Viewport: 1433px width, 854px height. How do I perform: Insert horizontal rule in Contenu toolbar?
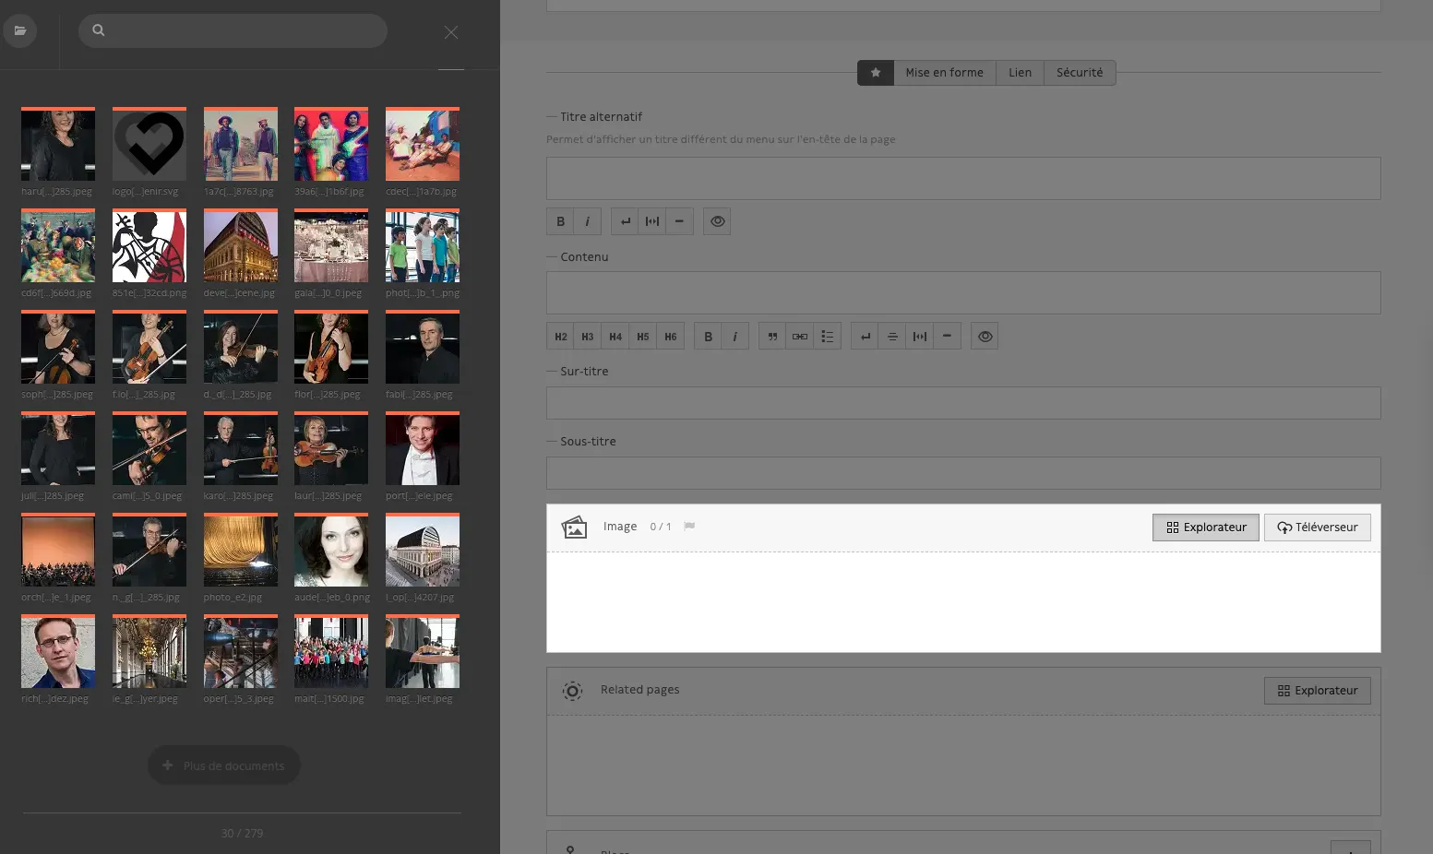click(892, 337)
